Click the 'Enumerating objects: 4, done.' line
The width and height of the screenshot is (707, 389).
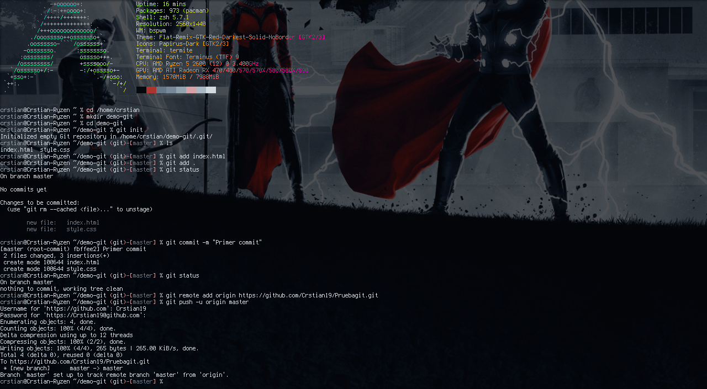click(48, 322)
